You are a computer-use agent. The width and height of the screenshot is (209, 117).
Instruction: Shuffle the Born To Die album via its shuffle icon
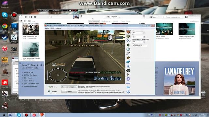click(x=40, y=65)
